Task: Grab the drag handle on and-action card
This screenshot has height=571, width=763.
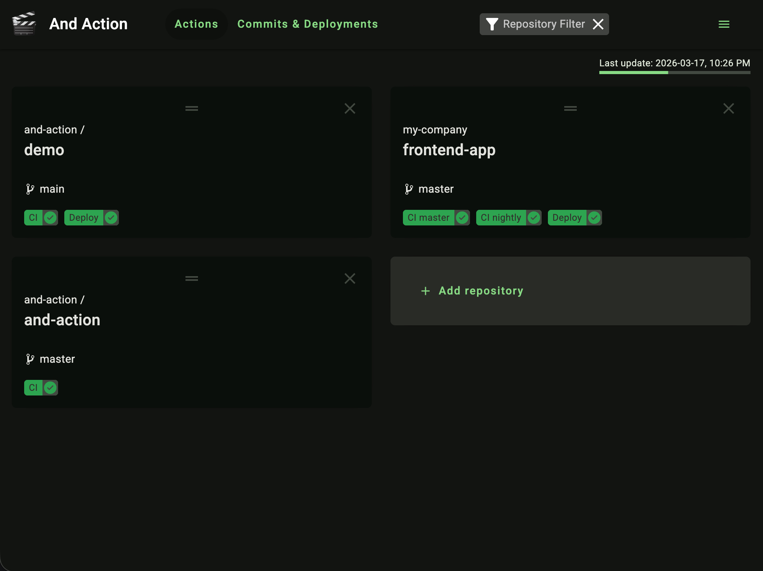Action: click(191, 278)
